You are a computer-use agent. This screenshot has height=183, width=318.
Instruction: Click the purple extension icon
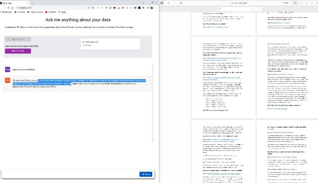pyautogui.click(x=135, y=8)
